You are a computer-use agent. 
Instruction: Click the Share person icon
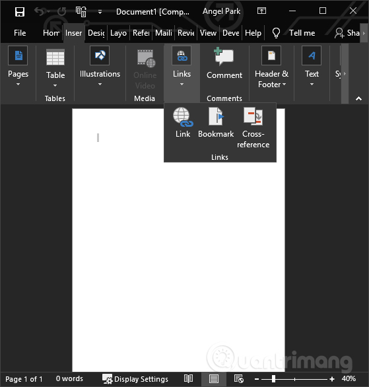tap(339, 33)
